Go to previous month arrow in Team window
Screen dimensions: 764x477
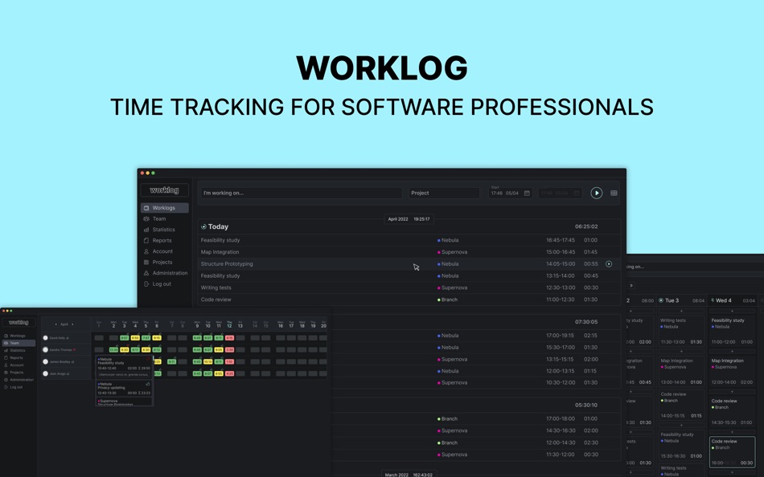[56, 324]
